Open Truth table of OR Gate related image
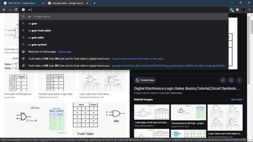 click(x=152, y=112)
